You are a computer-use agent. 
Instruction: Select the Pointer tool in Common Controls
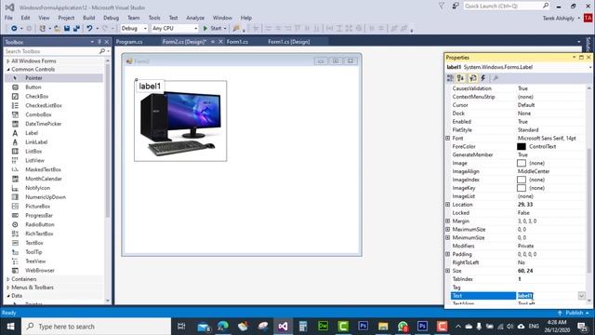pyautogui.click(x=53, y=78)
